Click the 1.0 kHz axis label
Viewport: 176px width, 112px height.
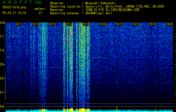2,50
